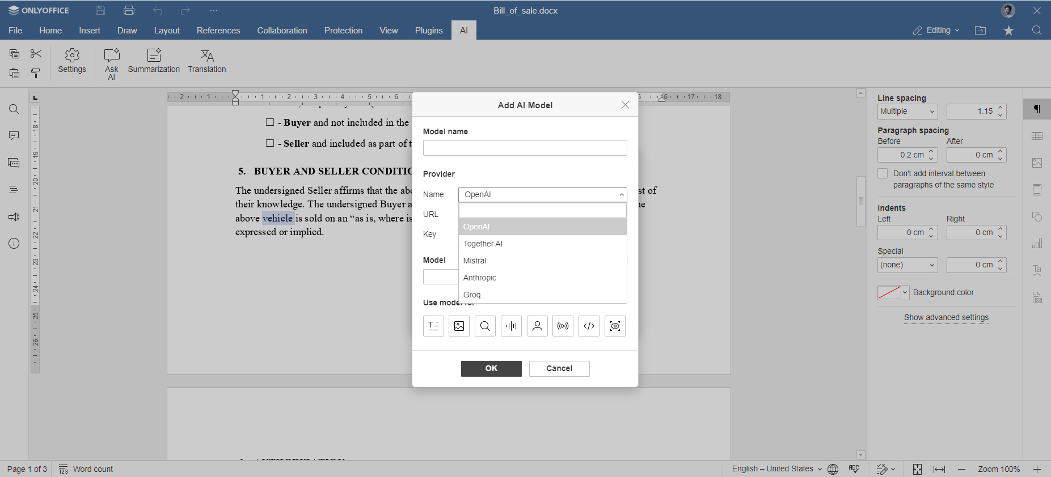Select the text generation model capability icon
This screenshot has height=477, width=1051.
point(433,326)
